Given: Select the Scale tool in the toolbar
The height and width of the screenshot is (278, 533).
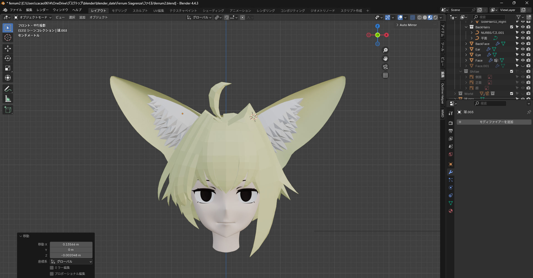Looking at the screenshot, I should click(8, 68).
